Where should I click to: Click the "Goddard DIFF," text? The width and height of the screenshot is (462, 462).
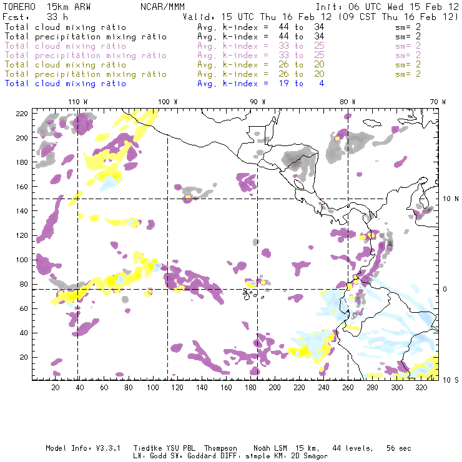point(215,456)
